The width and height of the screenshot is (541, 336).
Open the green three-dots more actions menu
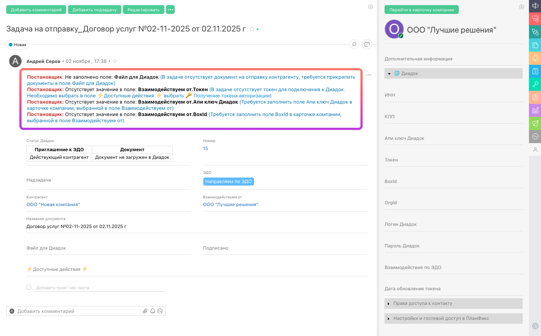[170, 10]
